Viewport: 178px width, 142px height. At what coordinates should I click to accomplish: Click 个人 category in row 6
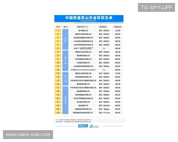pos(104,48)
